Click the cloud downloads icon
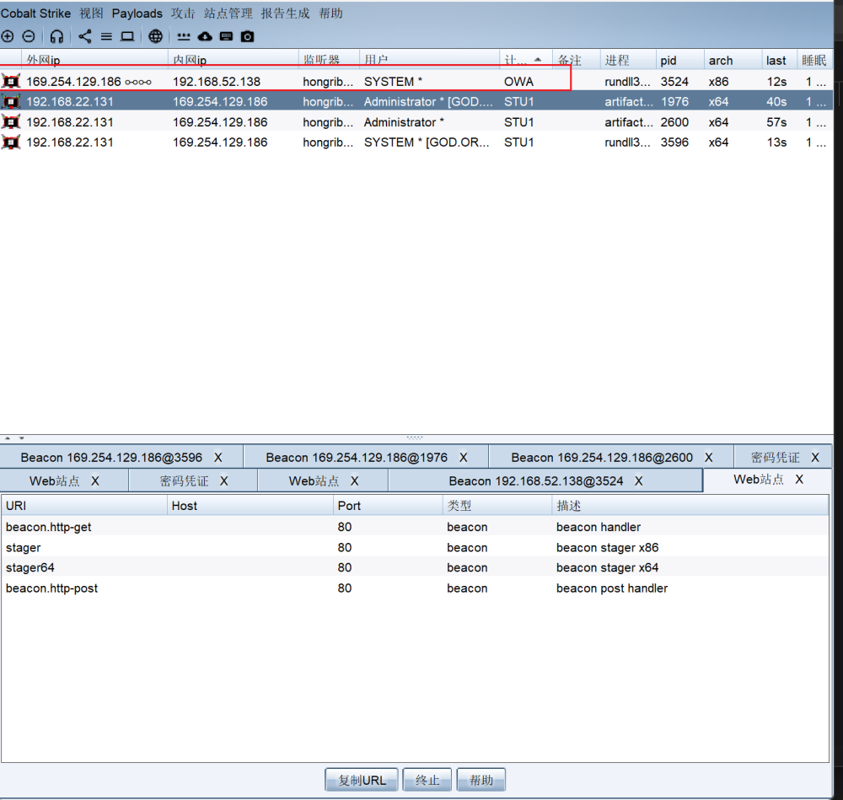Image resolution: width=843 pixels, height=800 pixels. (x=205, y=36)
